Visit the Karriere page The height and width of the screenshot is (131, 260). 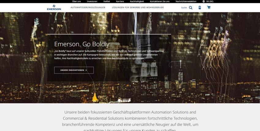(x=120, y=1)
